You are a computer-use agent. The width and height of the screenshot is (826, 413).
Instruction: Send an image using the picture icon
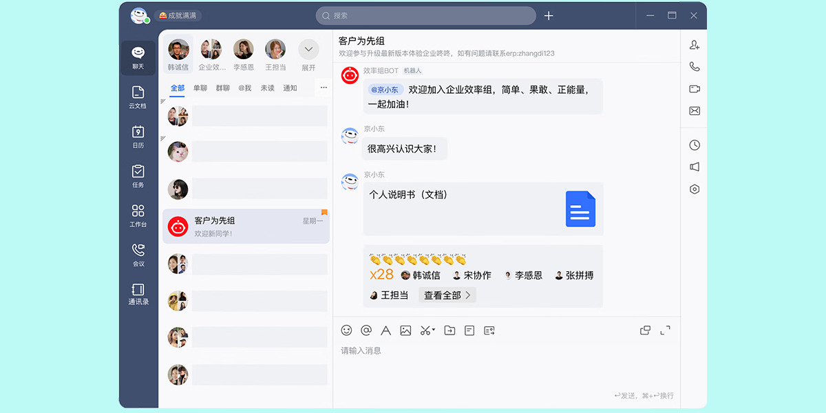[406, 330]
